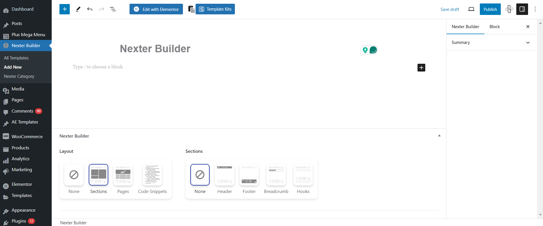Image resolution: width=543 pixels, height=226 pixels.
Task: Open Document Overview list view
Action: pyautogui.click(x=113, y=9)
